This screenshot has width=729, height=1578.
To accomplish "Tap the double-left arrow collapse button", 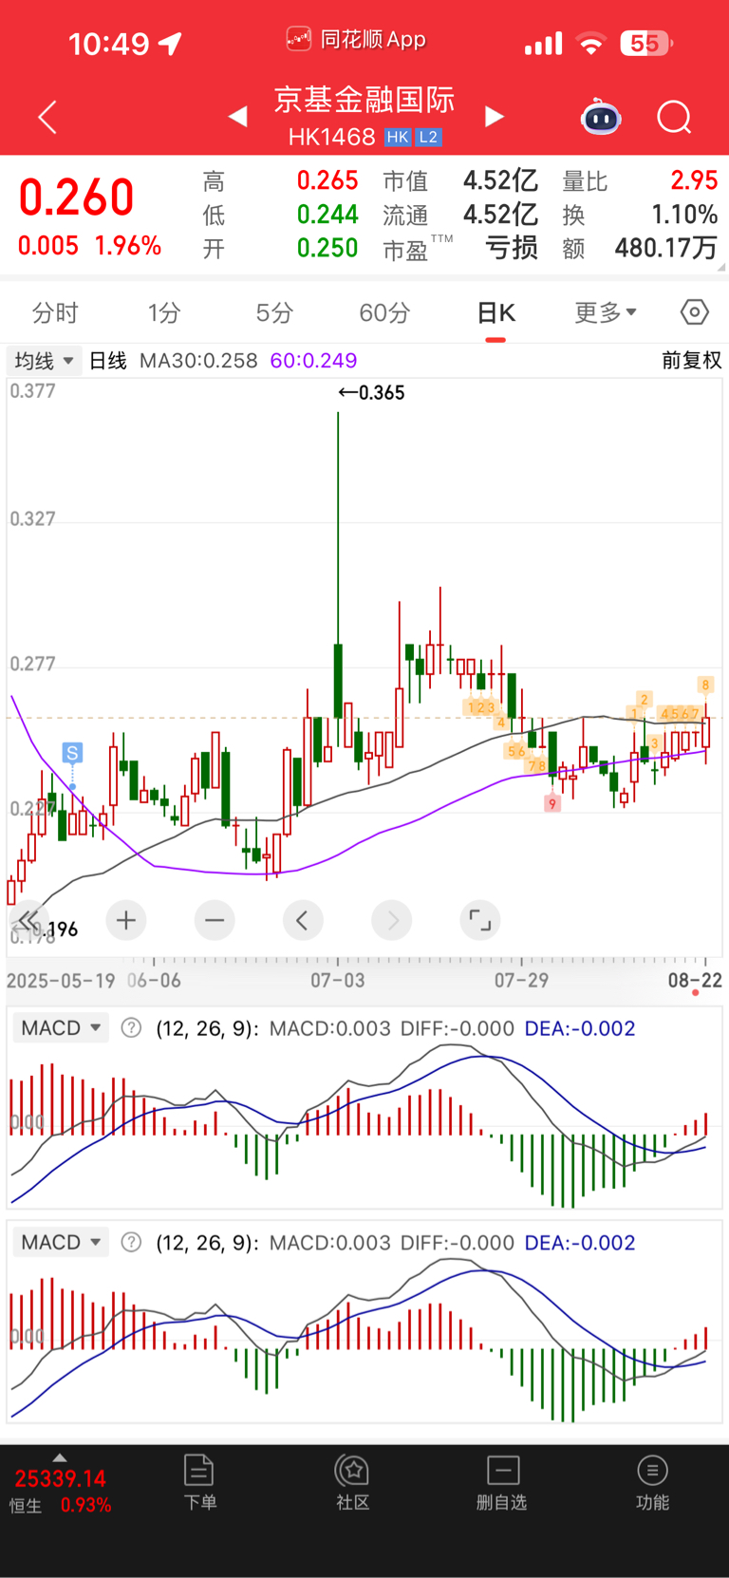I will [28, 920].
